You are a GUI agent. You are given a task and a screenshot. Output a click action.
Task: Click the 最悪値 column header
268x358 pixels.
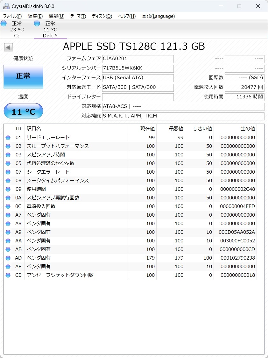(x=176, y=129)
